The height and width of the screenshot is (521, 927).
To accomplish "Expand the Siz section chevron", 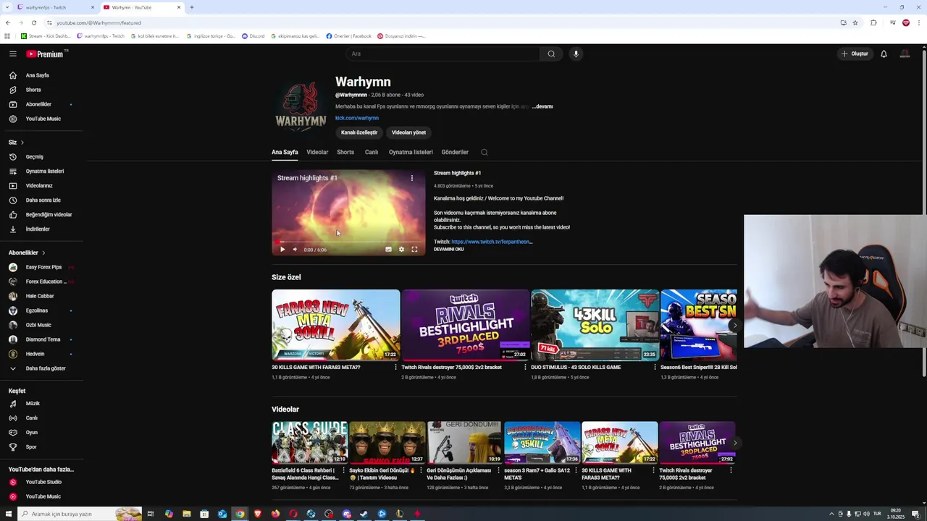I will (22, 142).
